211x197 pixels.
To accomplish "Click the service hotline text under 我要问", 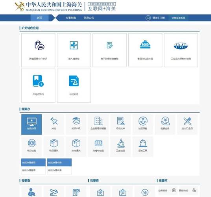I will click(x=183, y=191).
